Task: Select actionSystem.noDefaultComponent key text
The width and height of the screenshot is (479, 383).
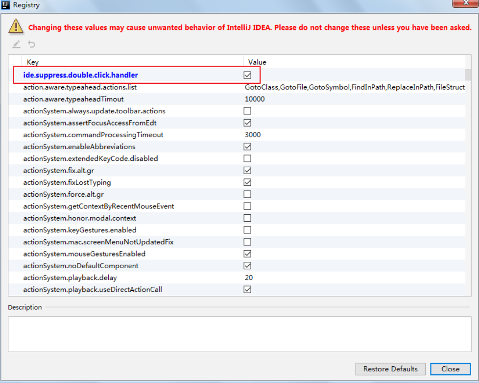Action: (81, 266)
